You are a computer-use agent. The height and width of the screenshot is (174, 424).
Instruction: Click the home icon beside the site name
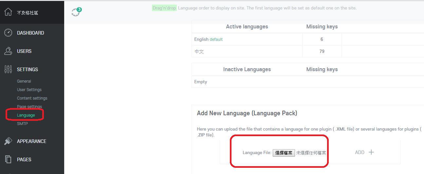click(8, 12)
